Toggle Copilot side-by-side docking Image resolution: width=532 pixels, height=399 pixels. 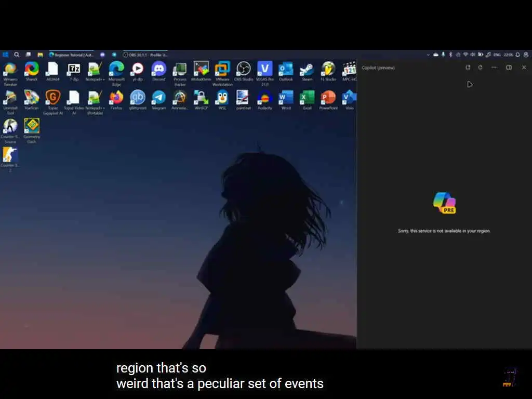(509, 68)
